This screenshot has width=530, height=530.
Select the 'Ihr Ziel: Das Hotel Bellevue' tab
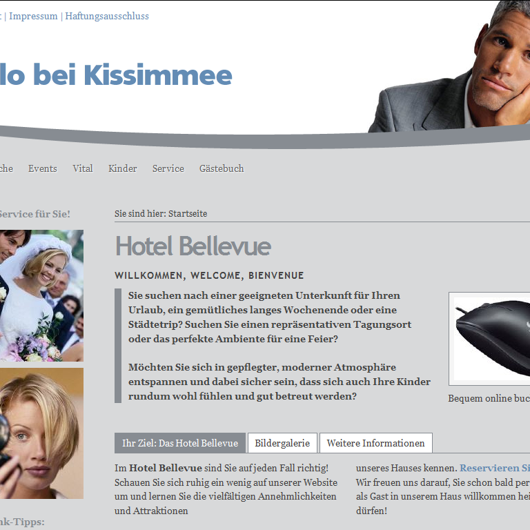[180, 443]
